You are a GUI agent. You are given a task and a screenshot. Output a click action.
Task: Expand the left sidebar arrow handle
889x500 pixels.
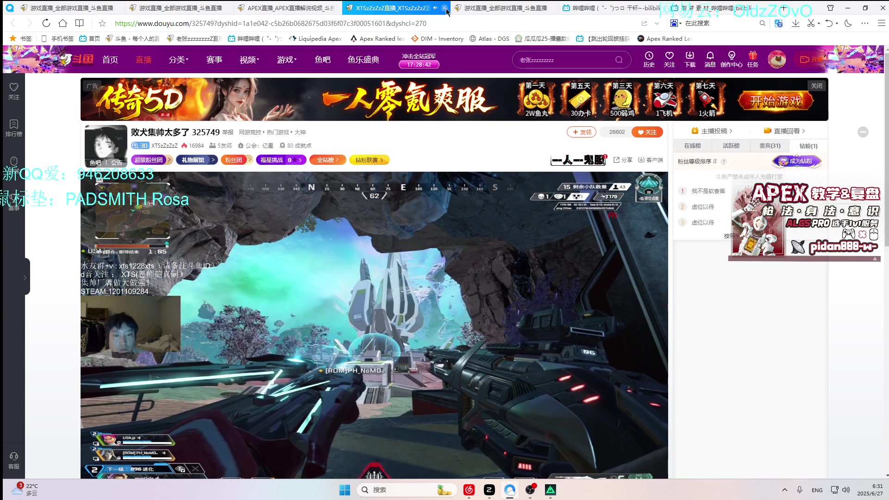(25, 277)
